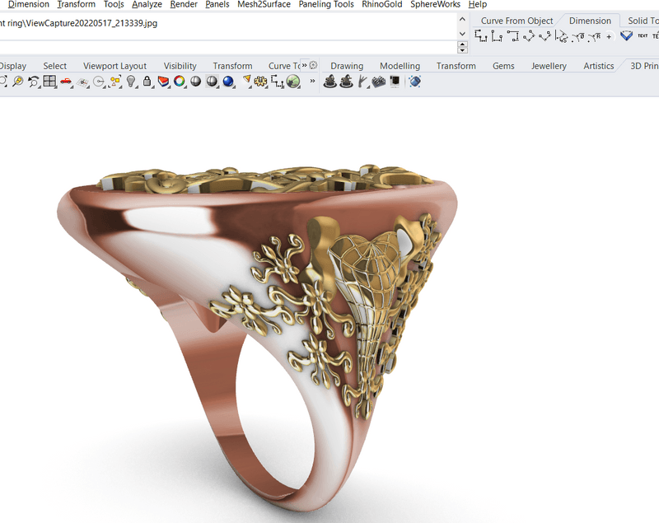Viewport: 659px width, 523px height.
Task: Open toolbar settings gear beside Curve Tools tab
Action: [313, 65]
